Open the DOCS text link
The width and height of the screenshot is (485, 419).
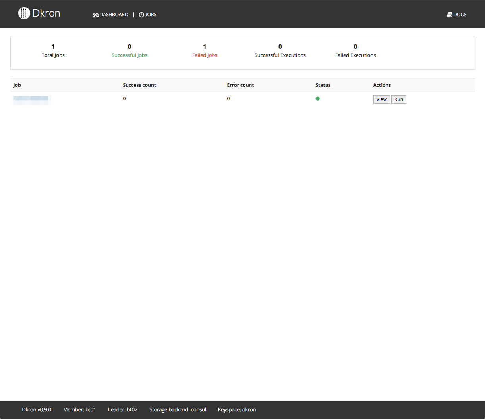click(460, 15)
